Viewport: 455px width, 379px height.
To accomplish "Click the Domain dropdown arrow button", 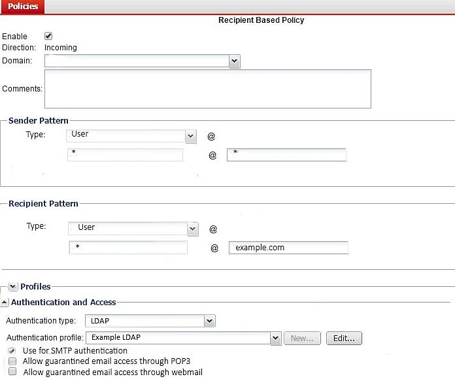I will (x=235, y=61).
